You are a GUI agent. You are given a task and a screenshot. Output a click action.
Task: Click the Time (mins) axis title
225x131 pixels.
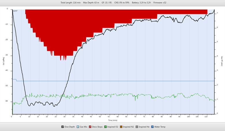(x=113, y=120)
